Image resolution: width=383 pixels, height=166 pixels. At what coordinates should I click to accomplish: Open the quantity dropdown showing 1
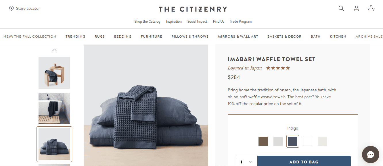pos(246,162)
